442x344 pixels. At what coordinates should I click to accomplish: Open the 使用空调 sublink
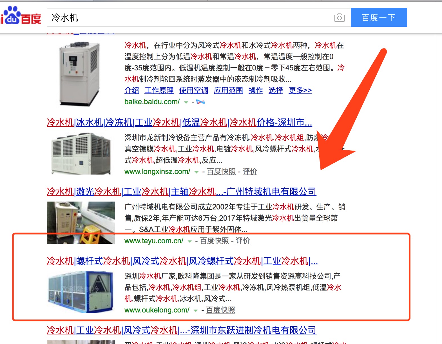pos(194,90)
